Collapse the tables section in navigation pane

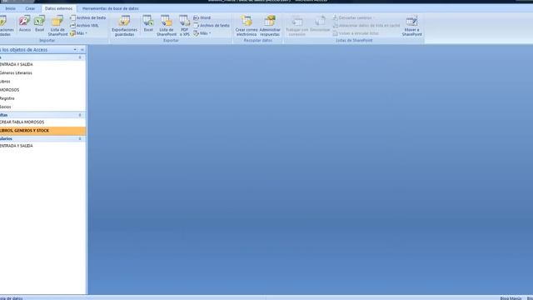(80, 57)
